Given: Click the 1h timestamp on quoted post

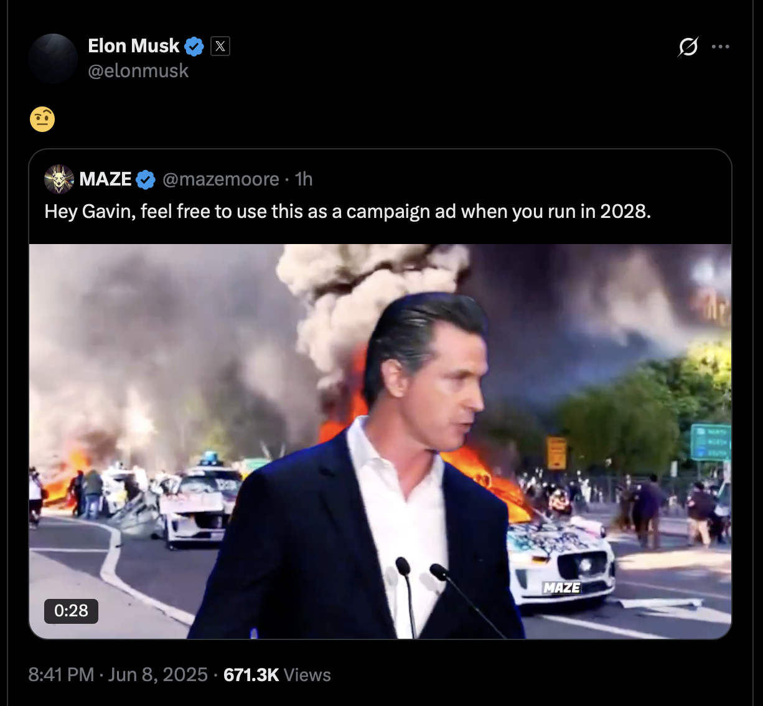Looking at the screenshot, I should (304, 179).
